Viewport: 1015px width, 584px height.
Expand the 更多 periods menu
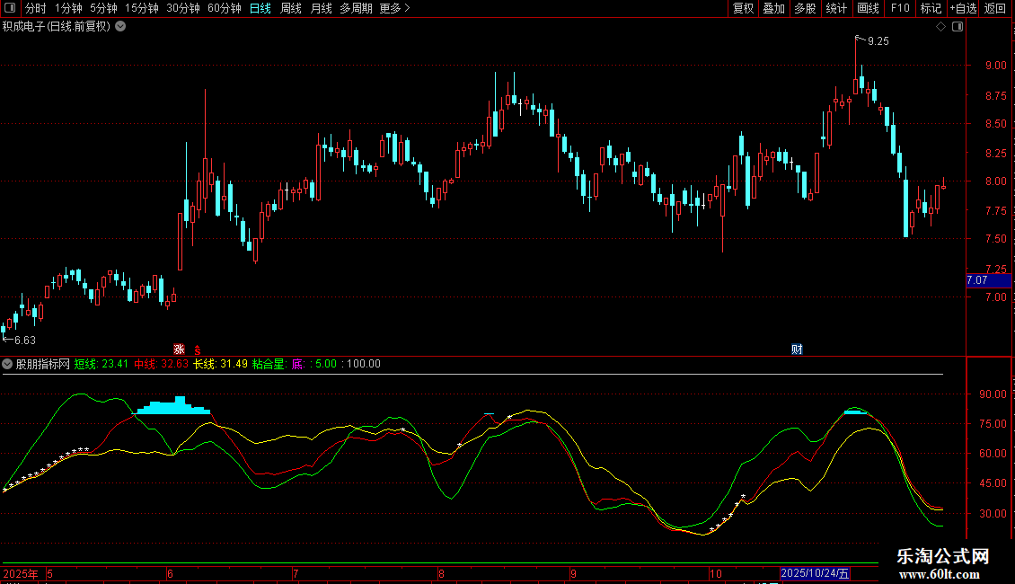[394, 8]
